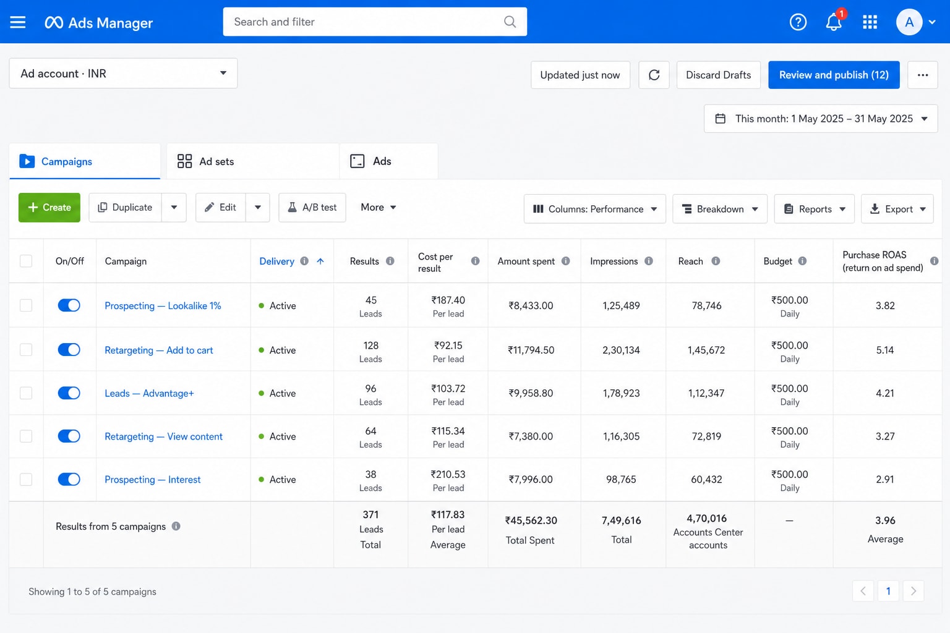The image size is (950, 633).
Task: Open the Breakdown dropdown
Action: pyautogui.click(x=720, y=209)
